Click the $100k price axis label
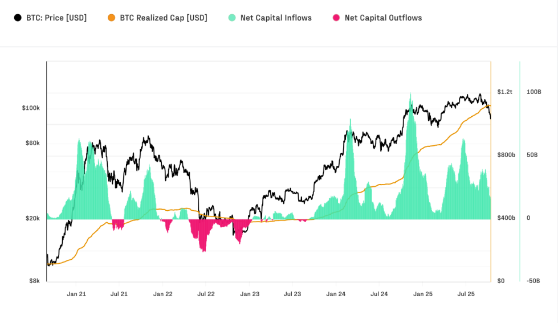Screen dimensions: 558x323 click(31, 108)
